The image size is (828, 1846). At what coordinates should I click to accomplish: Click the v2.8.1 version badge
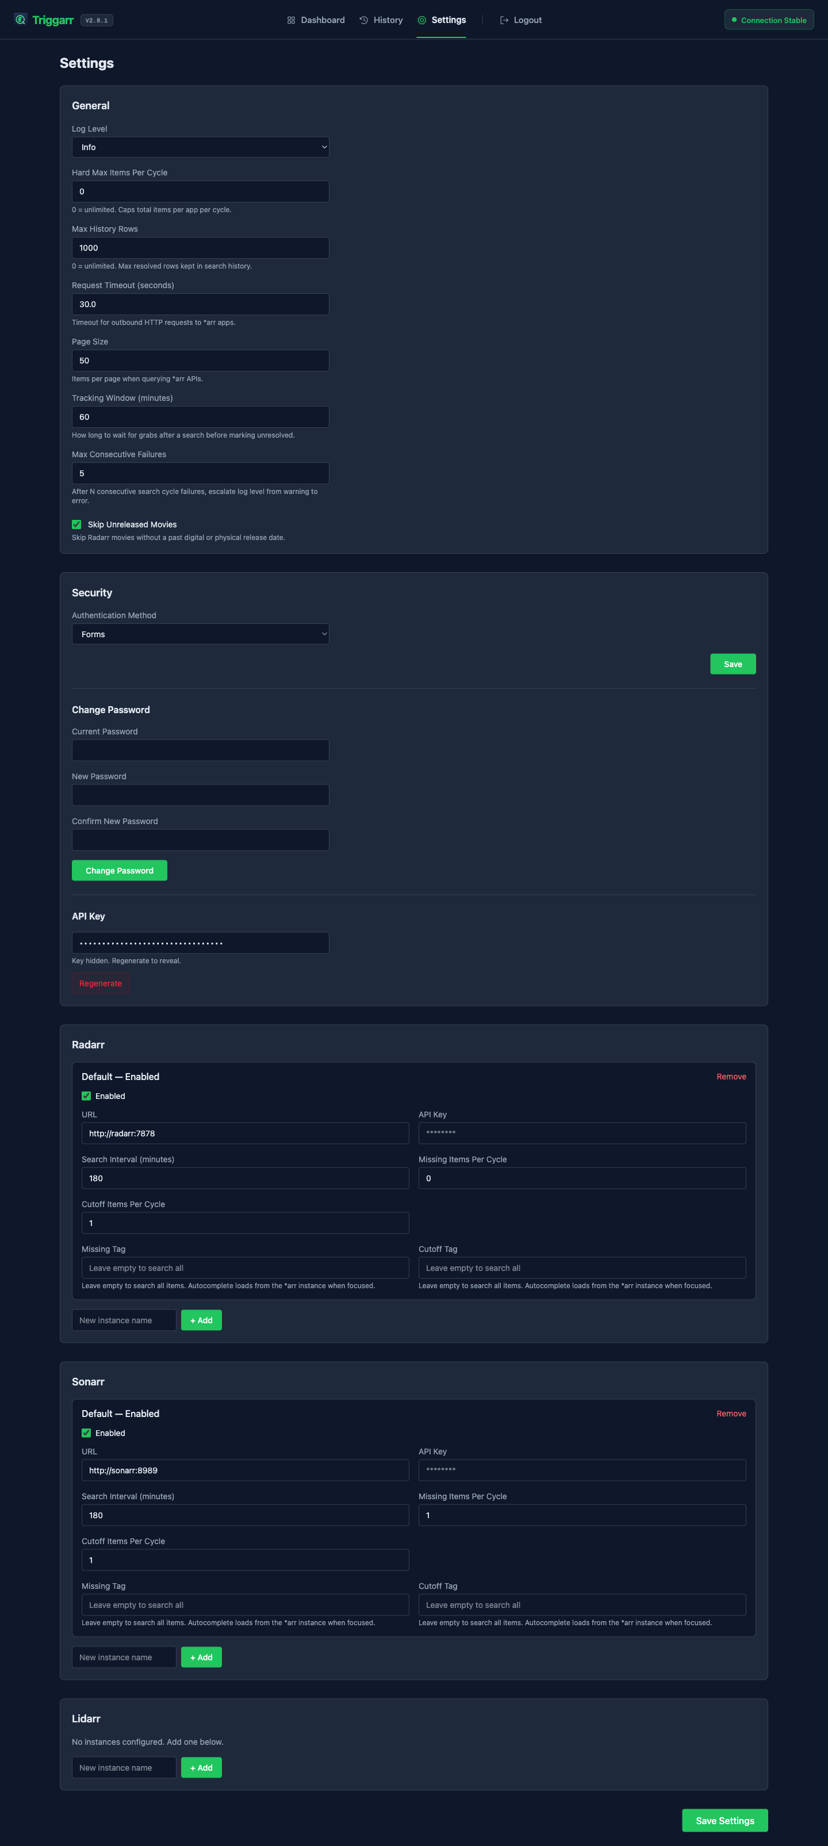click(97, 20)
